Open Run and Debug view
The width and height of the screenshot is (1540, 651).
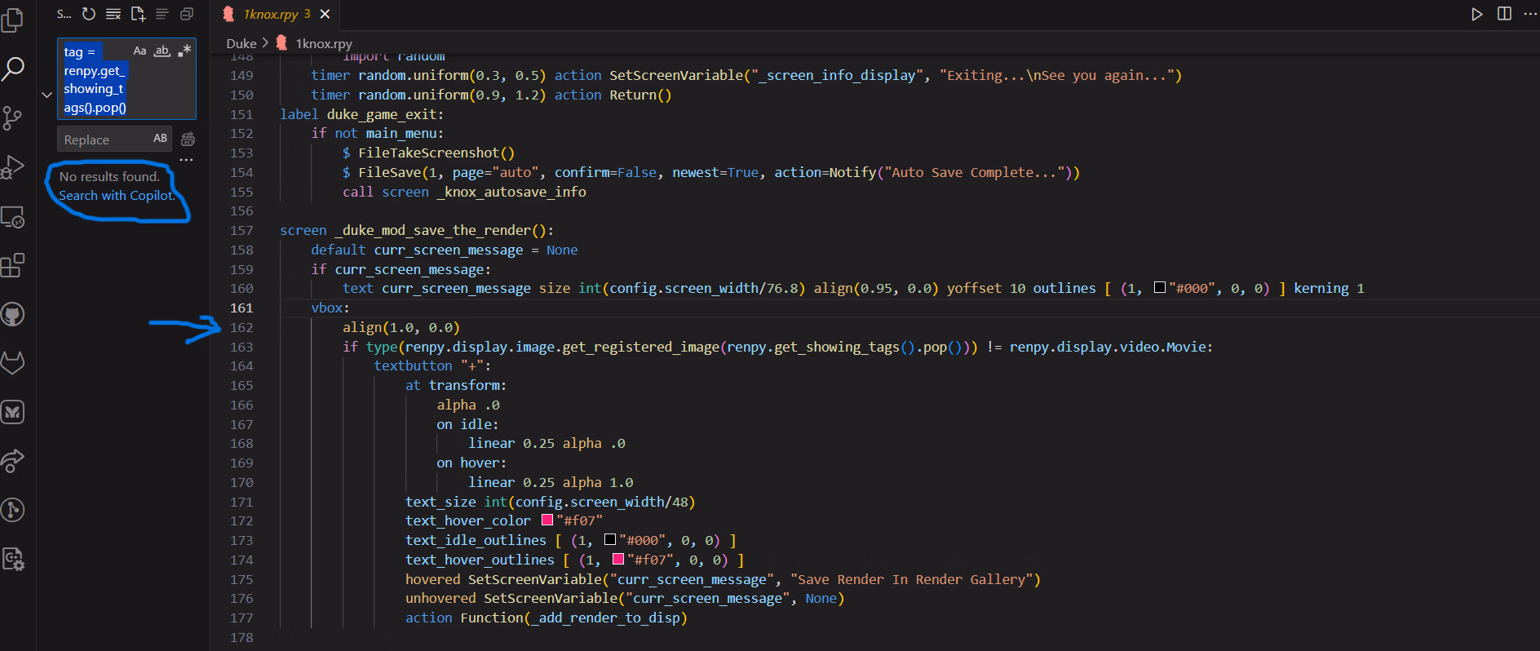13,167
